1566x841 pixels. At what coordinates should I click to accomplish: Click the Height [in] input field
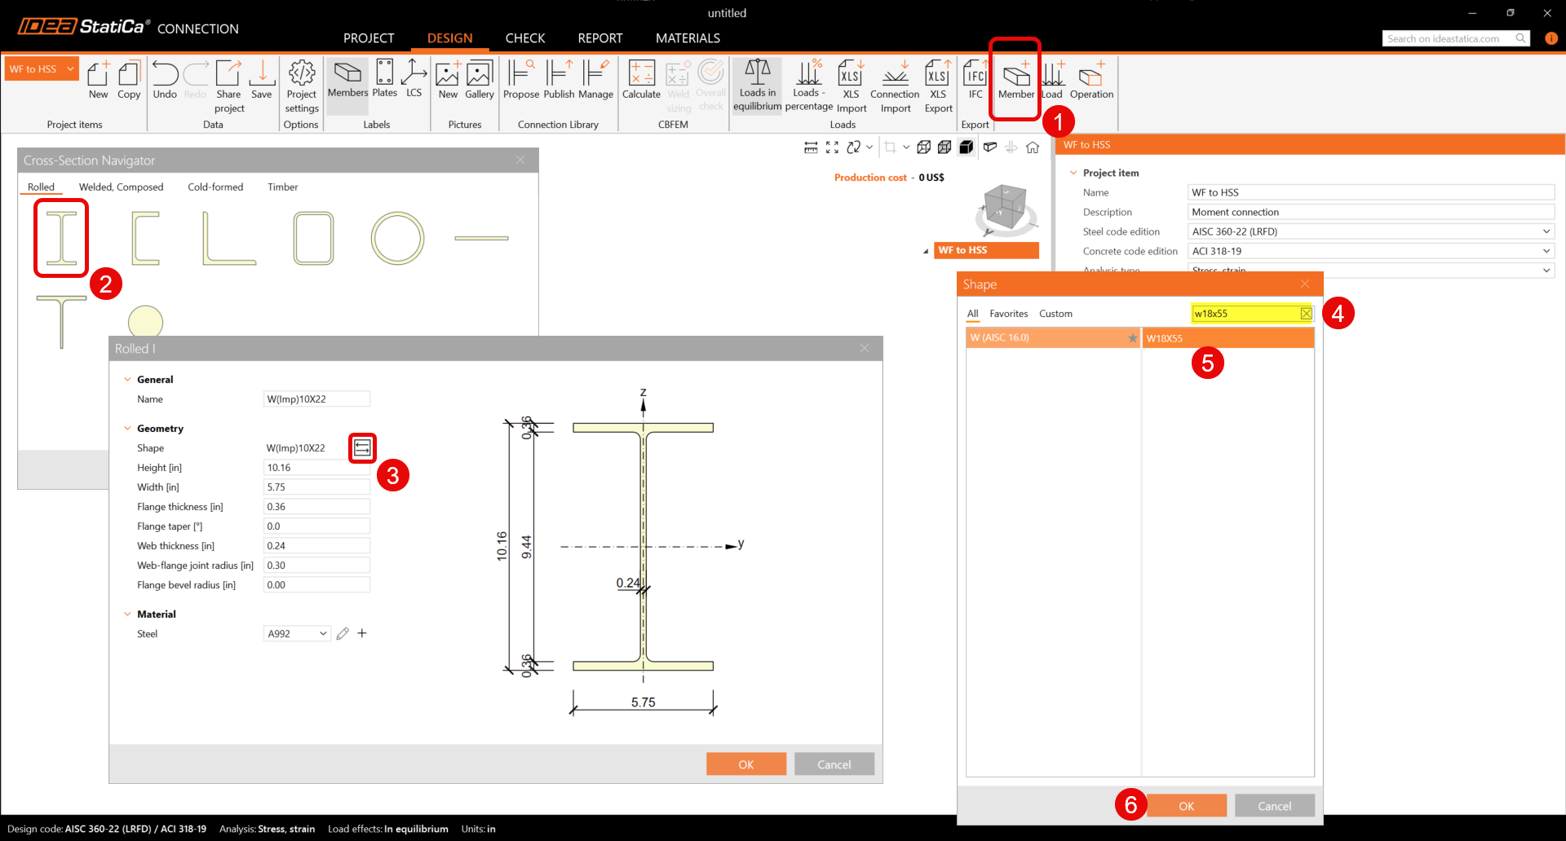tap(316, 468)
